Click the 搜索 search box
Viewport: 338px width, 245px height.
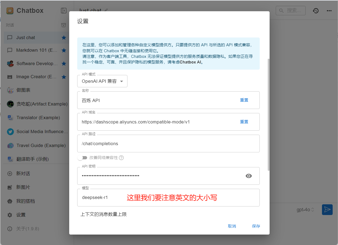pos(290,11)
